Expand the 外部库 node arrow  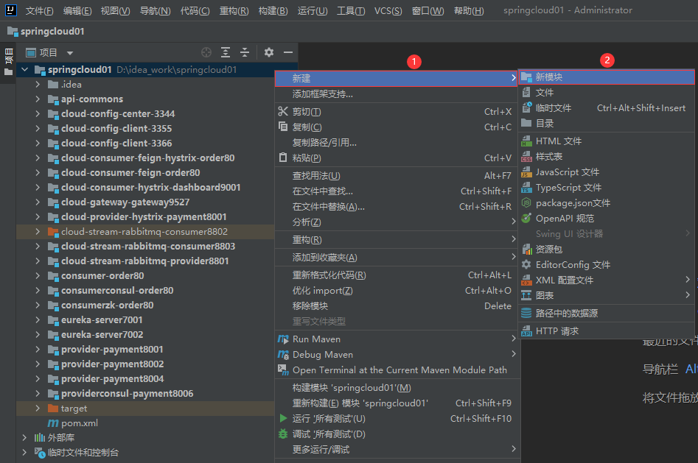(x=25, y=438)
